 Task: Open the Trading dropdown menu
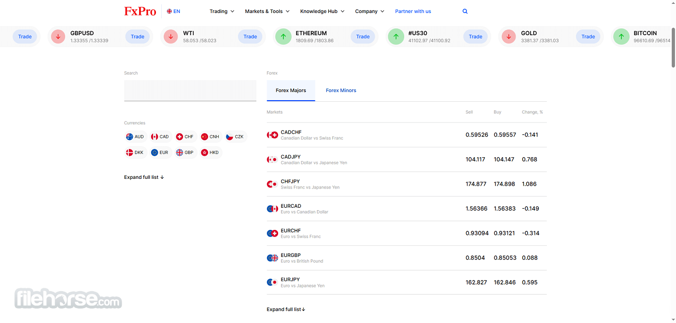[222, 11]
